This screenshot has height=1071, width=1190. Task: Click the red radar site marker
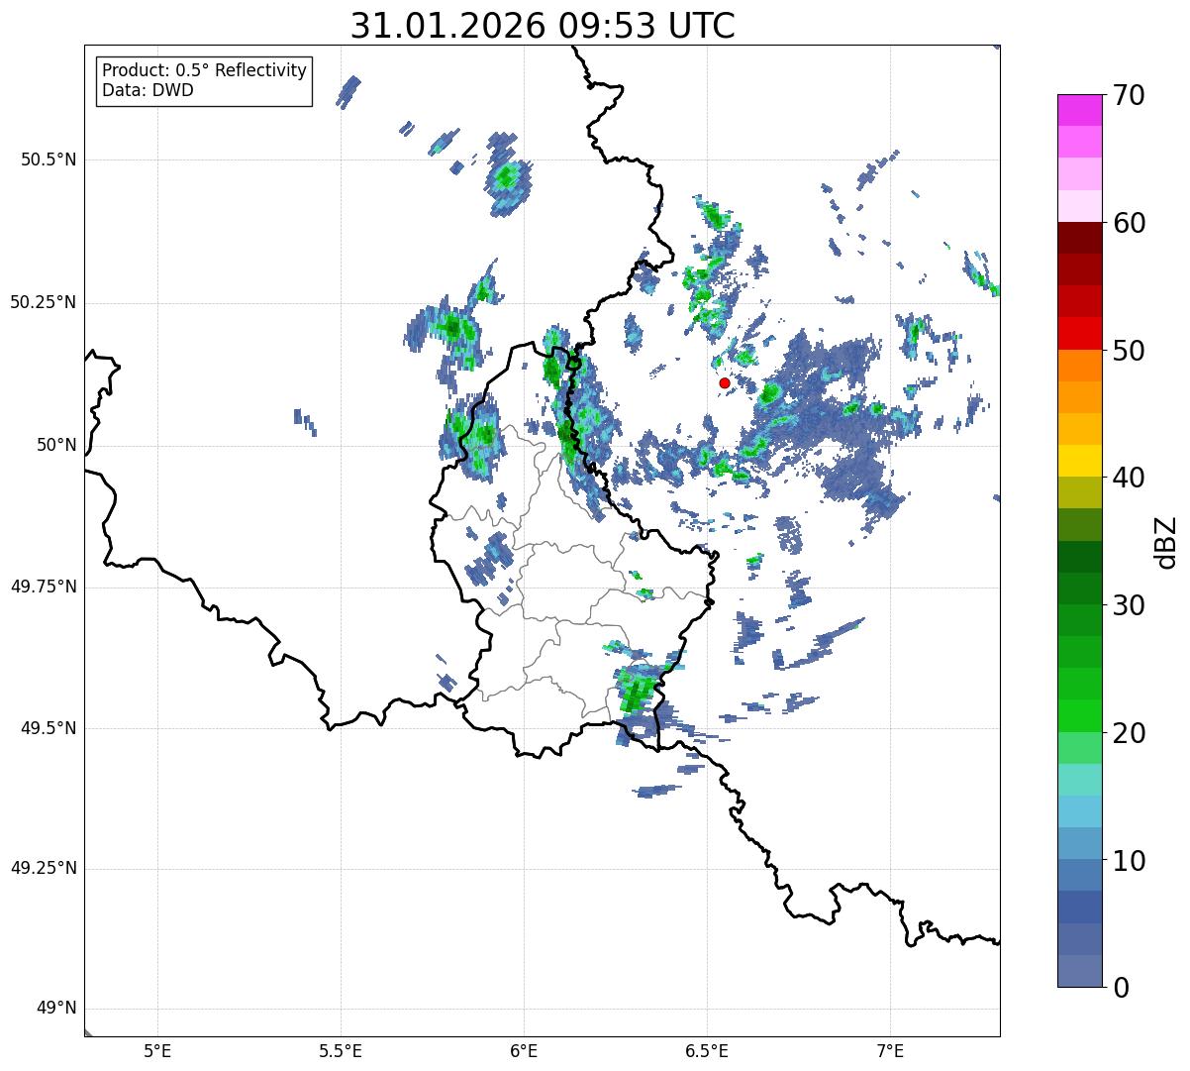coord(725,382)
